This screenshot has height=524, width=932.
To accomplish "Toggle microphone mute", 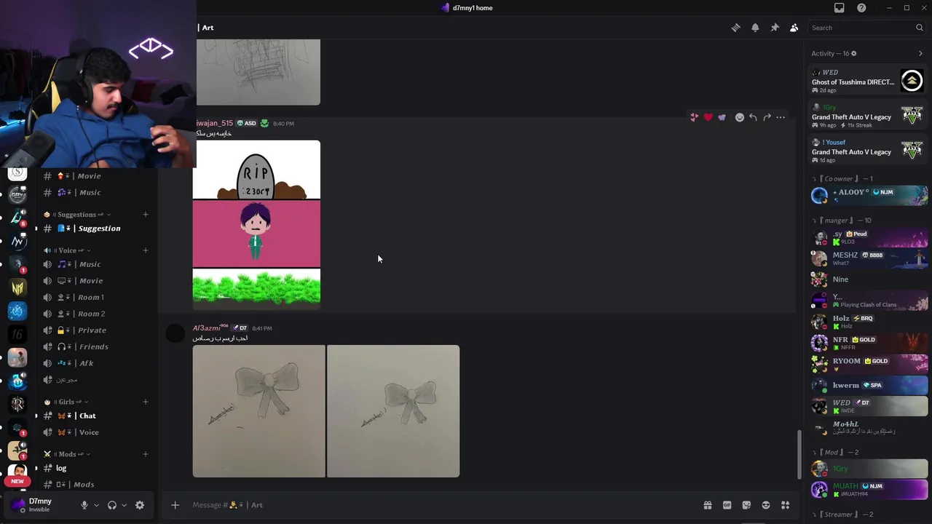I will [x=84, y=505].
